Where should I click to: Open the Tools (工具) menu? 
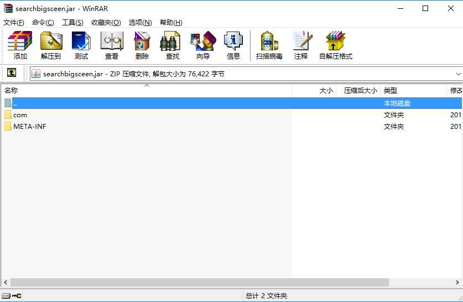point(72,23)
